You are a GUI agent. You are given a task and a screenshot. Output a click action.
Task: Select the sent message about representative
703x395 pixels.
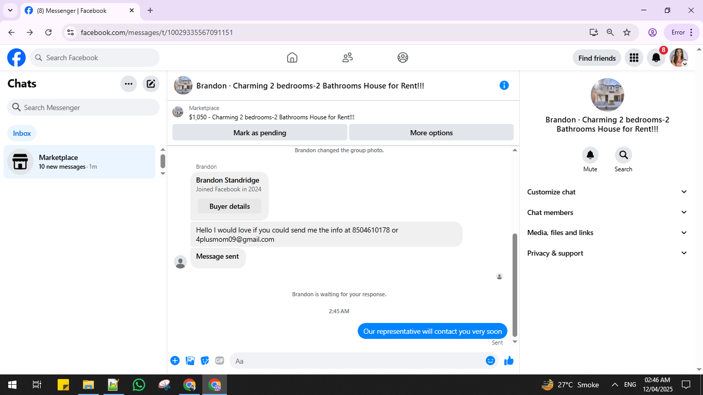[x=433, y=331]
